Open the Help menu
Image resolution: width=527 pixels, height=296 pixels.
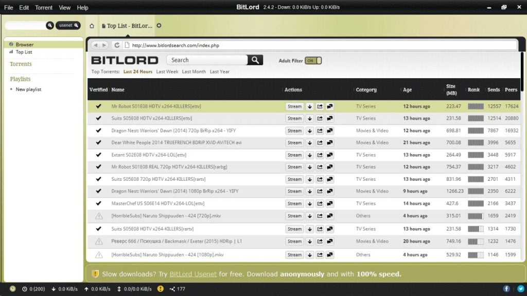(x=82, y=7)
